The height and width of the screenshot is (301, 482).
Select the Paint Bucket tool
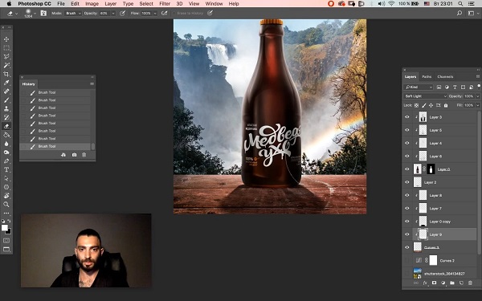coord(6,135)
